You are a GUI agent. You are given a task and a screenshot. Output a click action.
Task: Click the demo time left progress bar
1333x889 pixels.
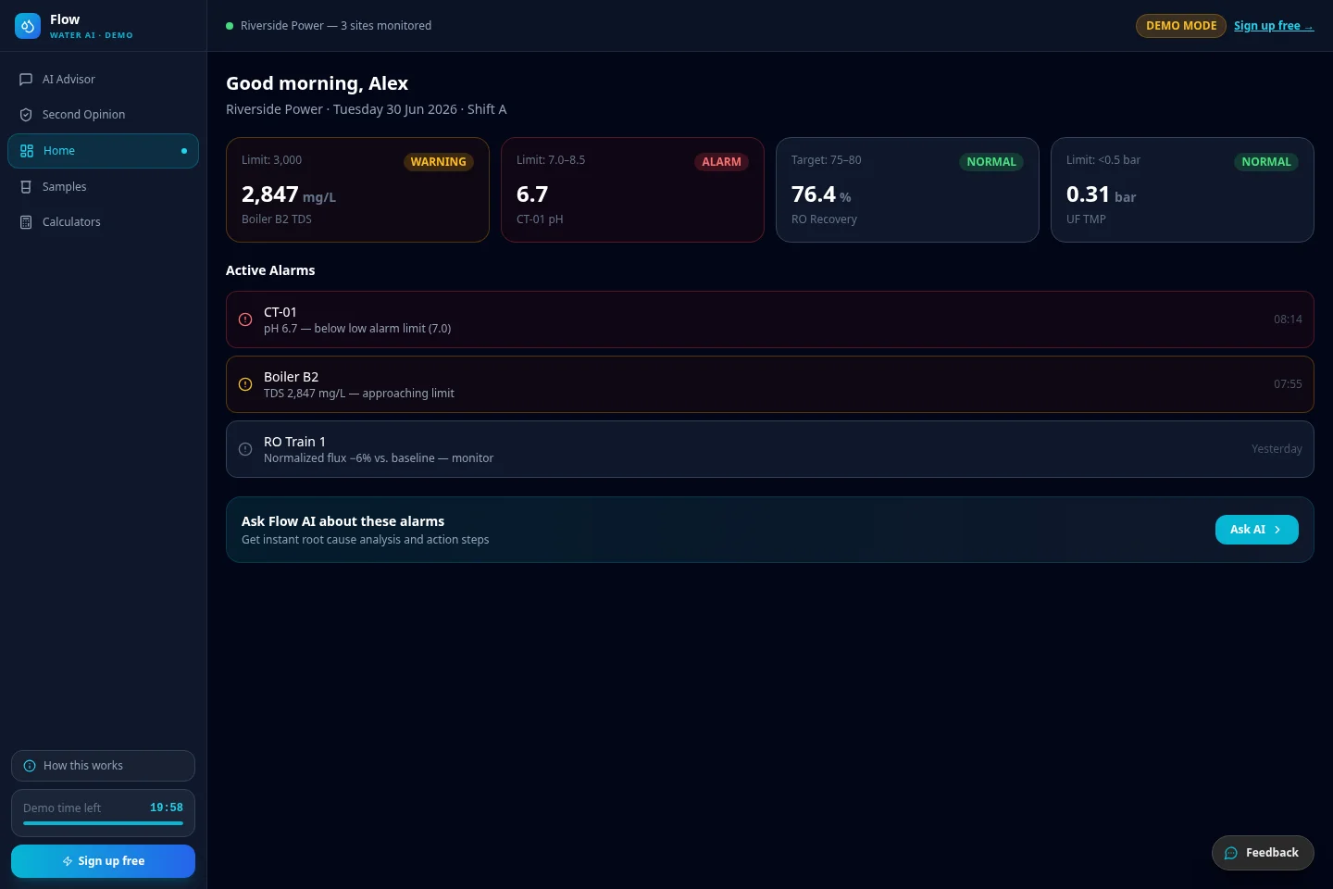(103, 823)
